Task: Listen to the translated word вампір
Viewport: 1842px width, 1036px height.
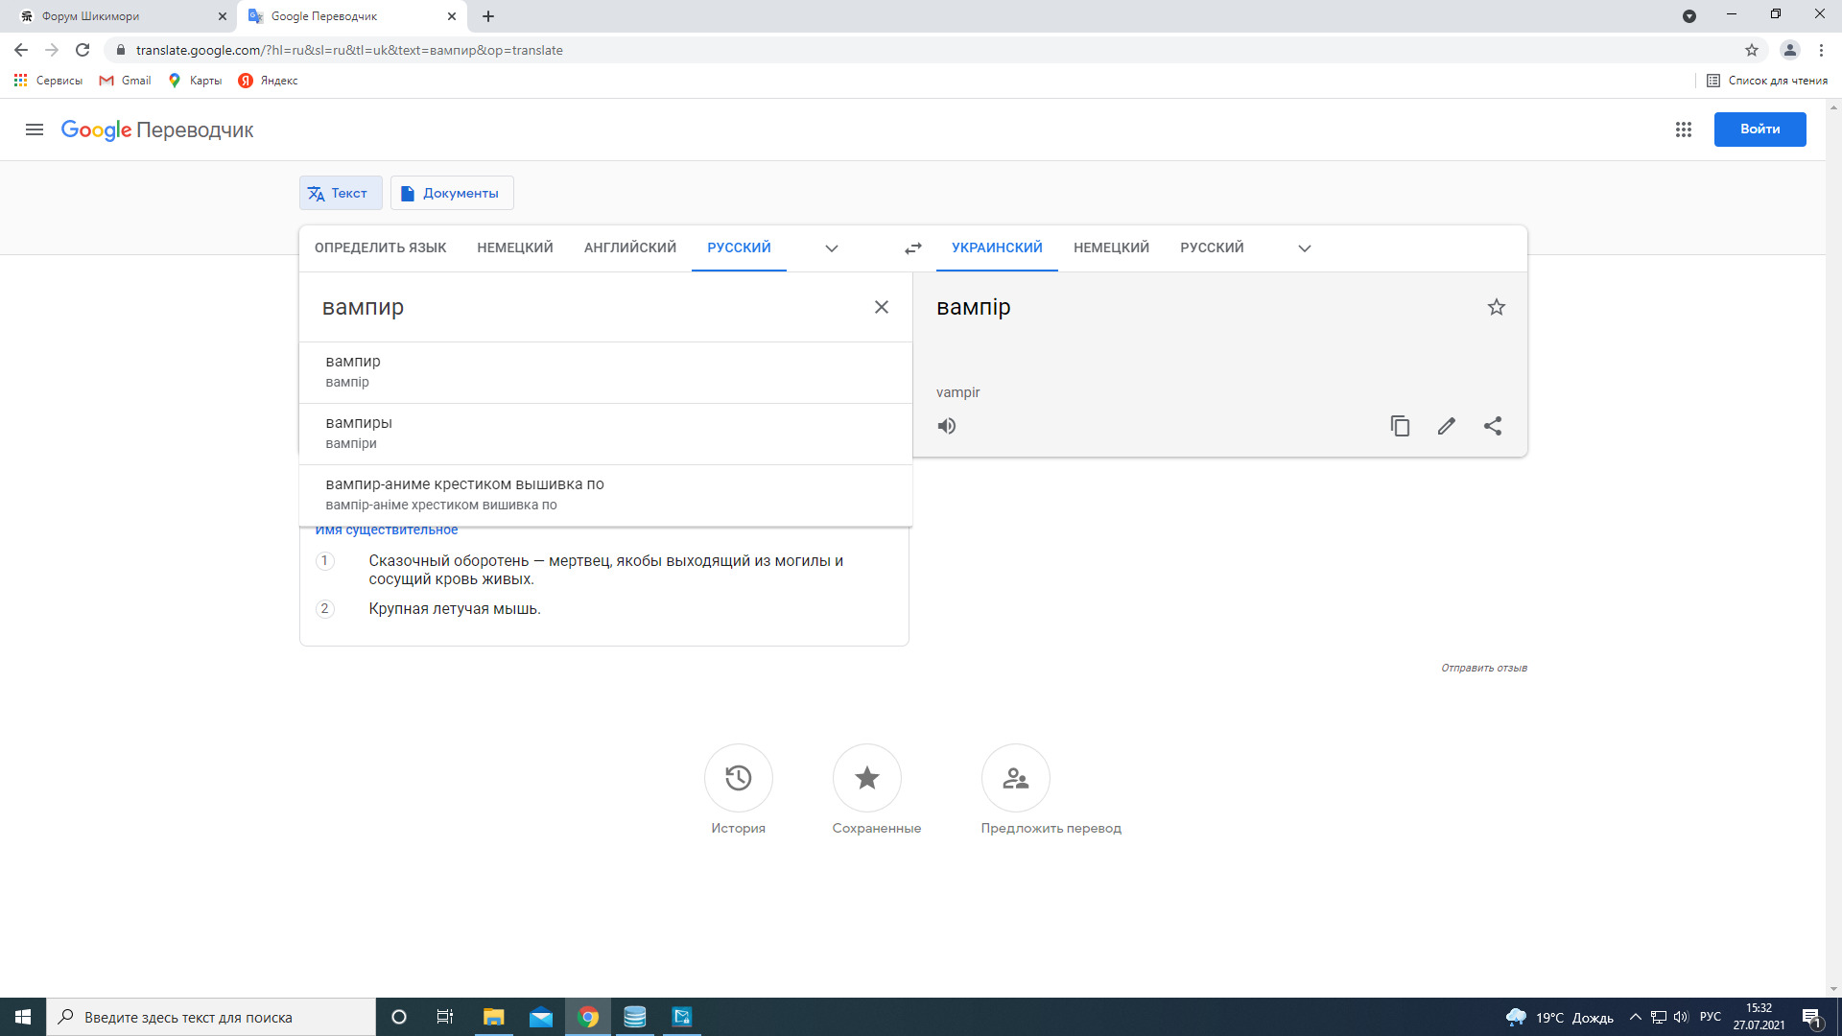Action: point(947,426)
